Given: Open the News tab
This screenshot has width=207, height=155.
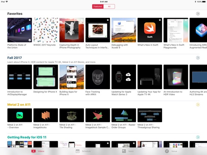Looking at the screenshot, I should pyautogui.click(x=128, y=151).
